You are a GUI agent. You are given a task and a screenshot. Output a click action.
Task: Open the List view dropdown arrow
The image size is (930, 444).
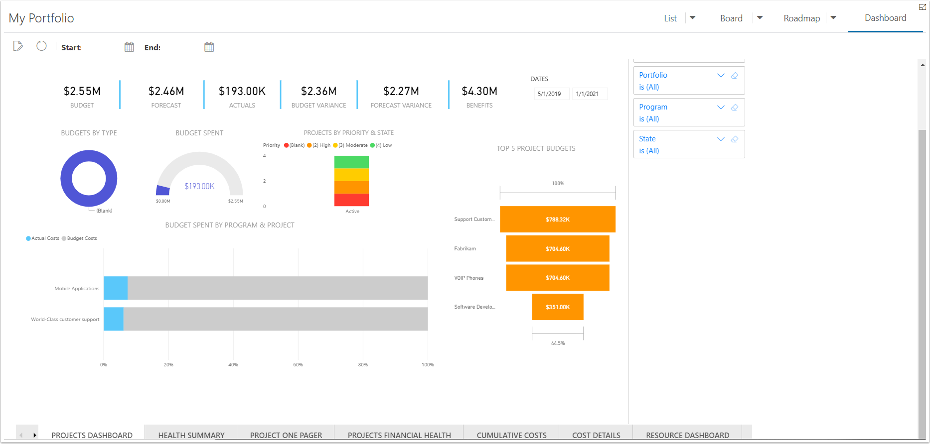pos(692,18)
